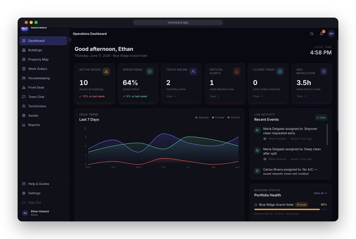Click the Blue Ridge Grand Hotel progress bar
Viewport: 356px width, 239px height.
pyautogui.click(x=291, y=209)
